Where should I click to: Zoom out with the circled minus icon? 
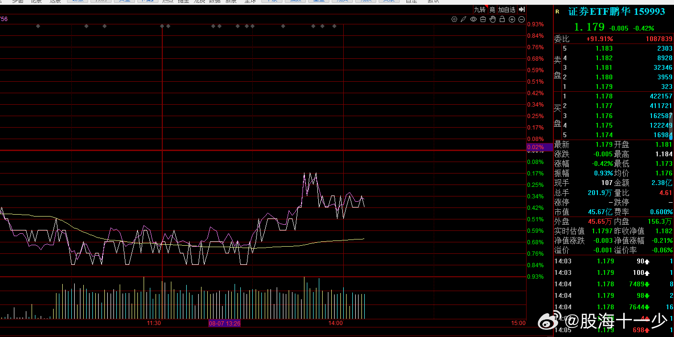(x=521, y=19)
